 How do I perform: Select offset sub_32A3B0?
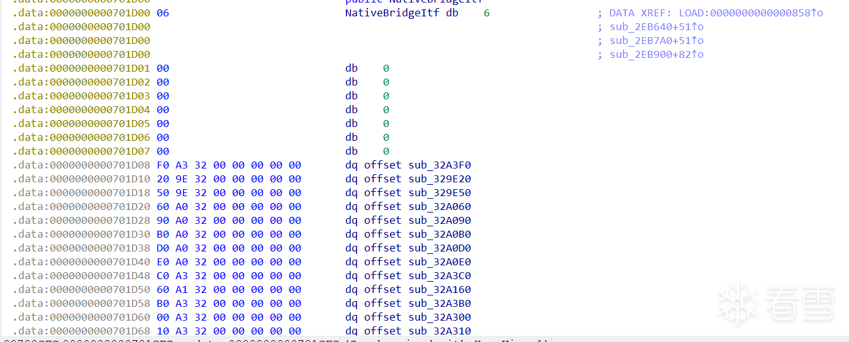418,303
